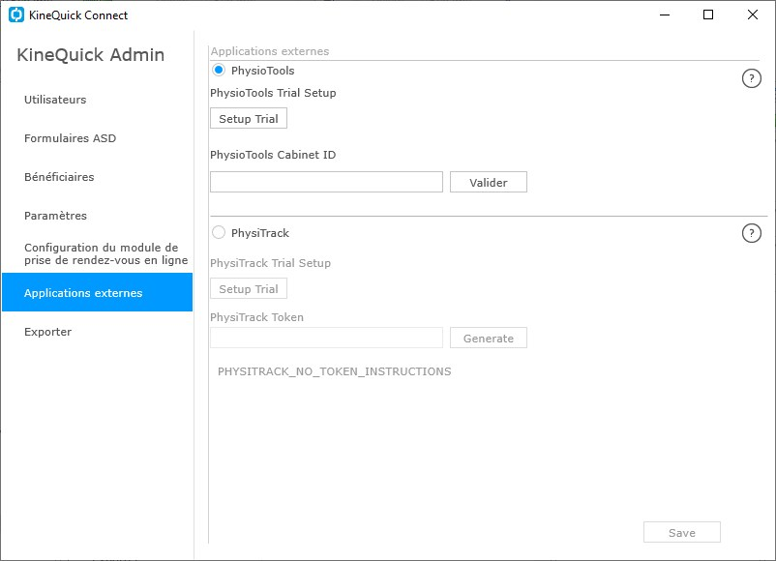
Task: Open the Exporter section
Action: 48,332
